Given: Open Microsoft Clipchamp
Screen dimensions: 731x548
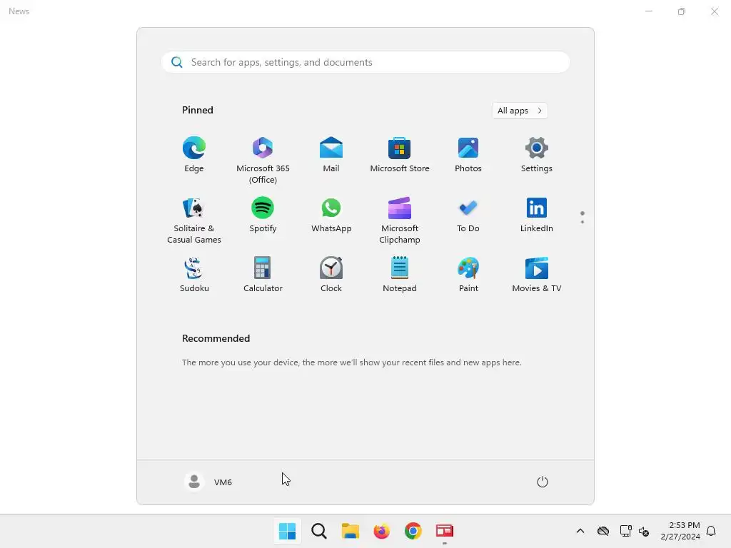Looking at the screenshot, I should click(x=400, y=220).
